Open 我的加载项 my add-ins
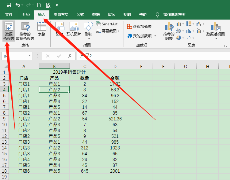 [139, 36]
